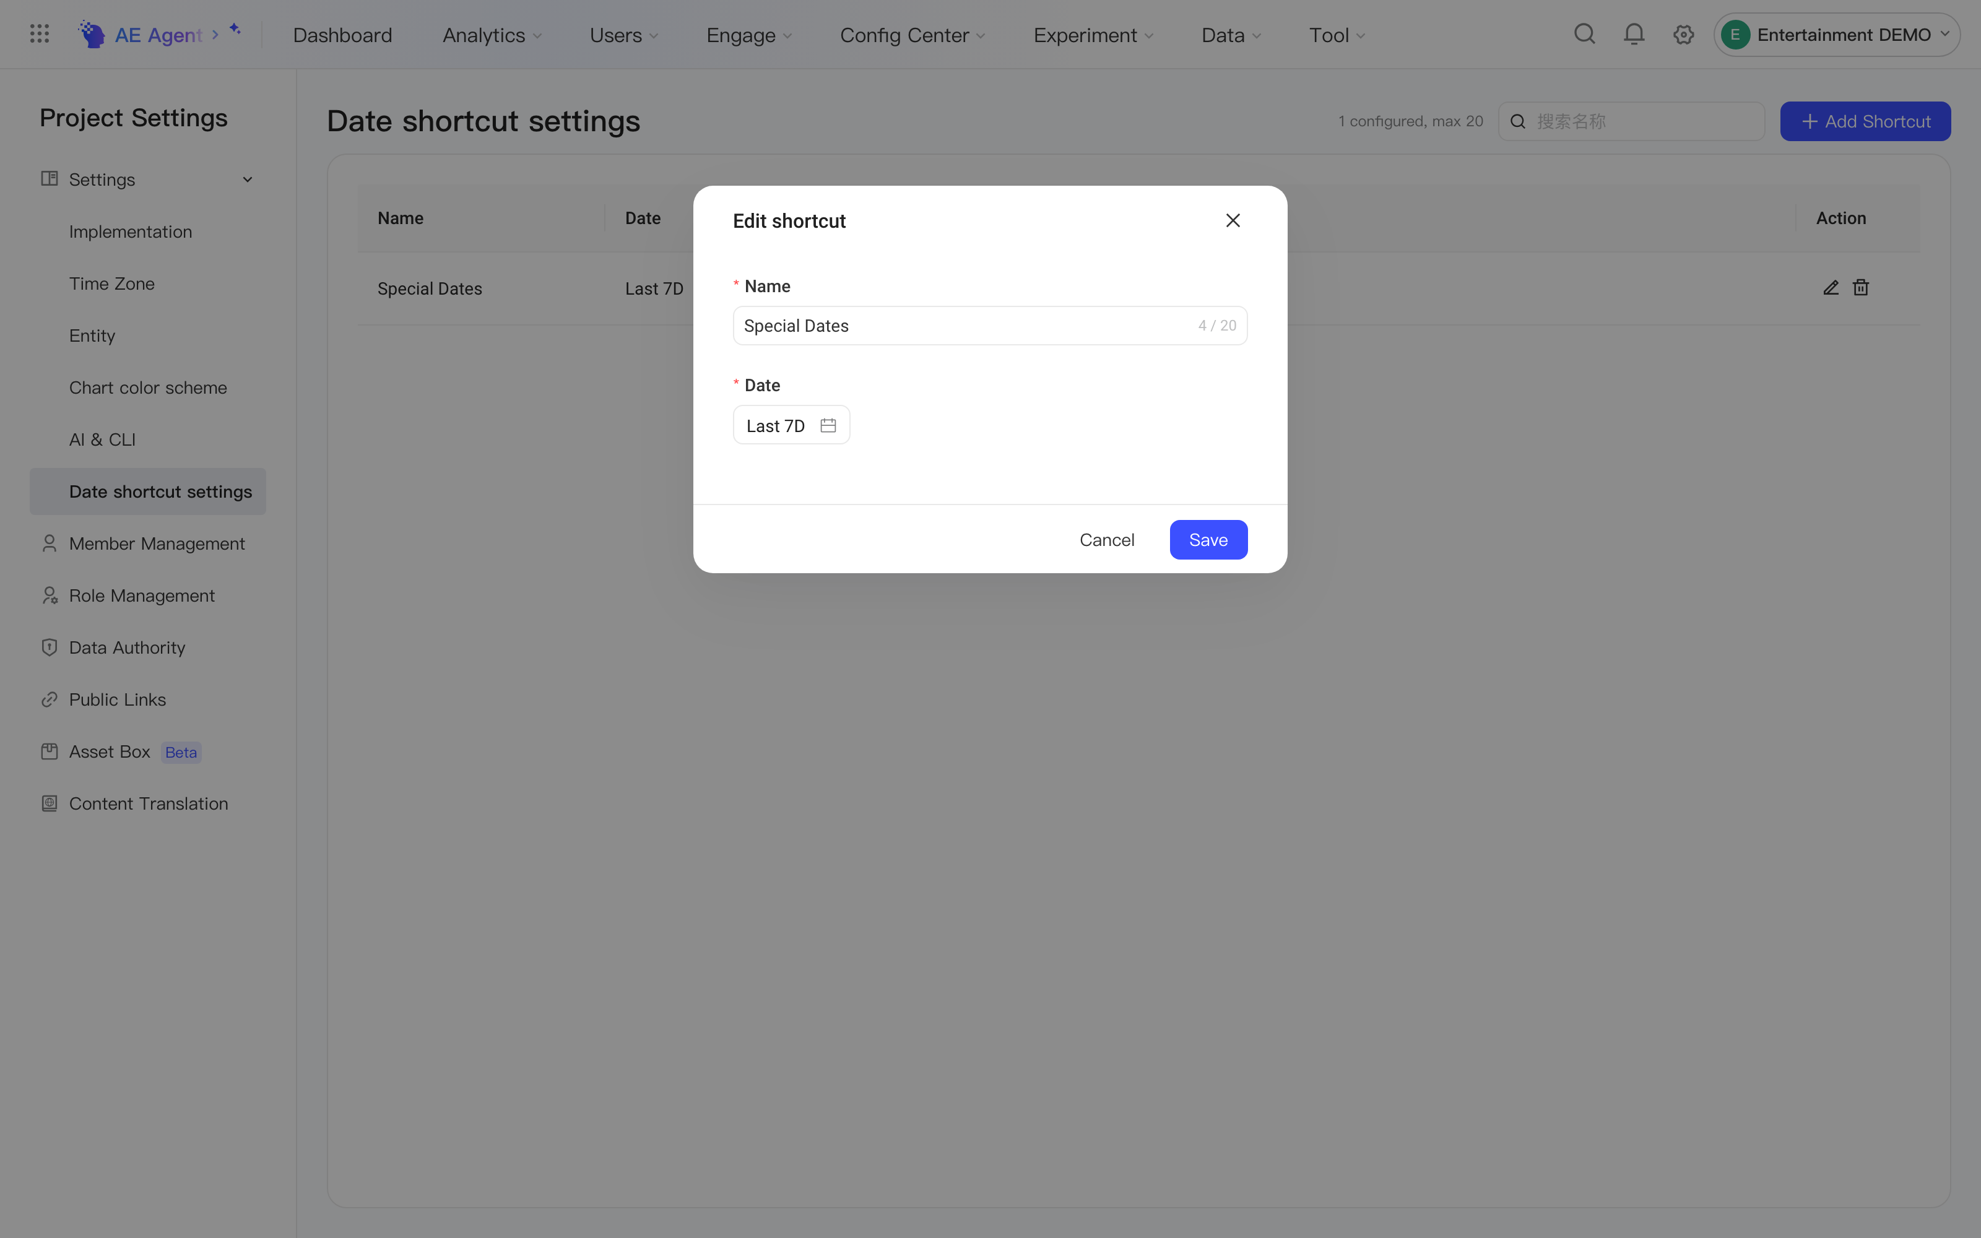Screen dimensions: 1981x1238
Task: Delete the Special Dates row with trash icon
Action: point(1861,287)
